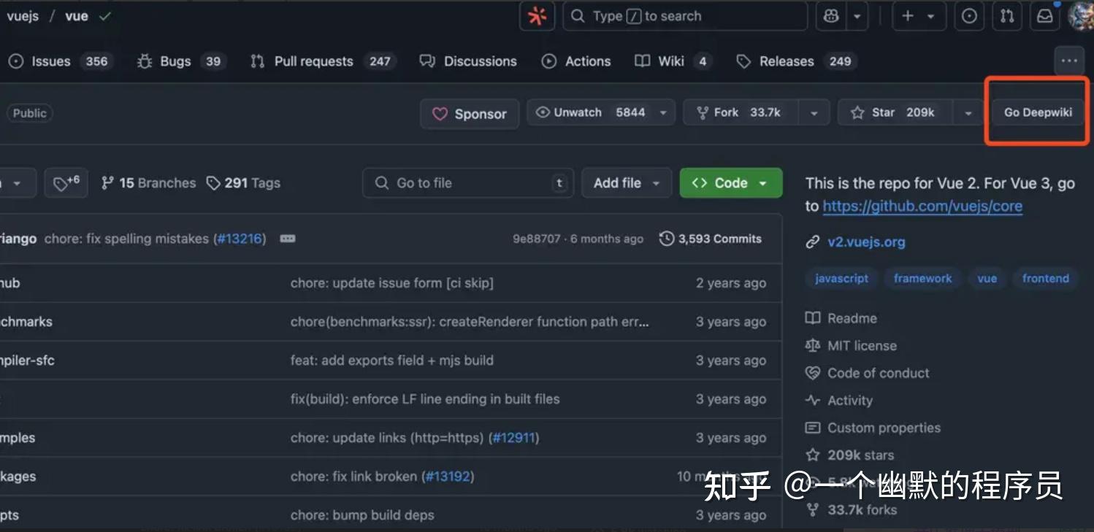
Task: Open the notifications inbox icon
Action: pos(1045,15)
